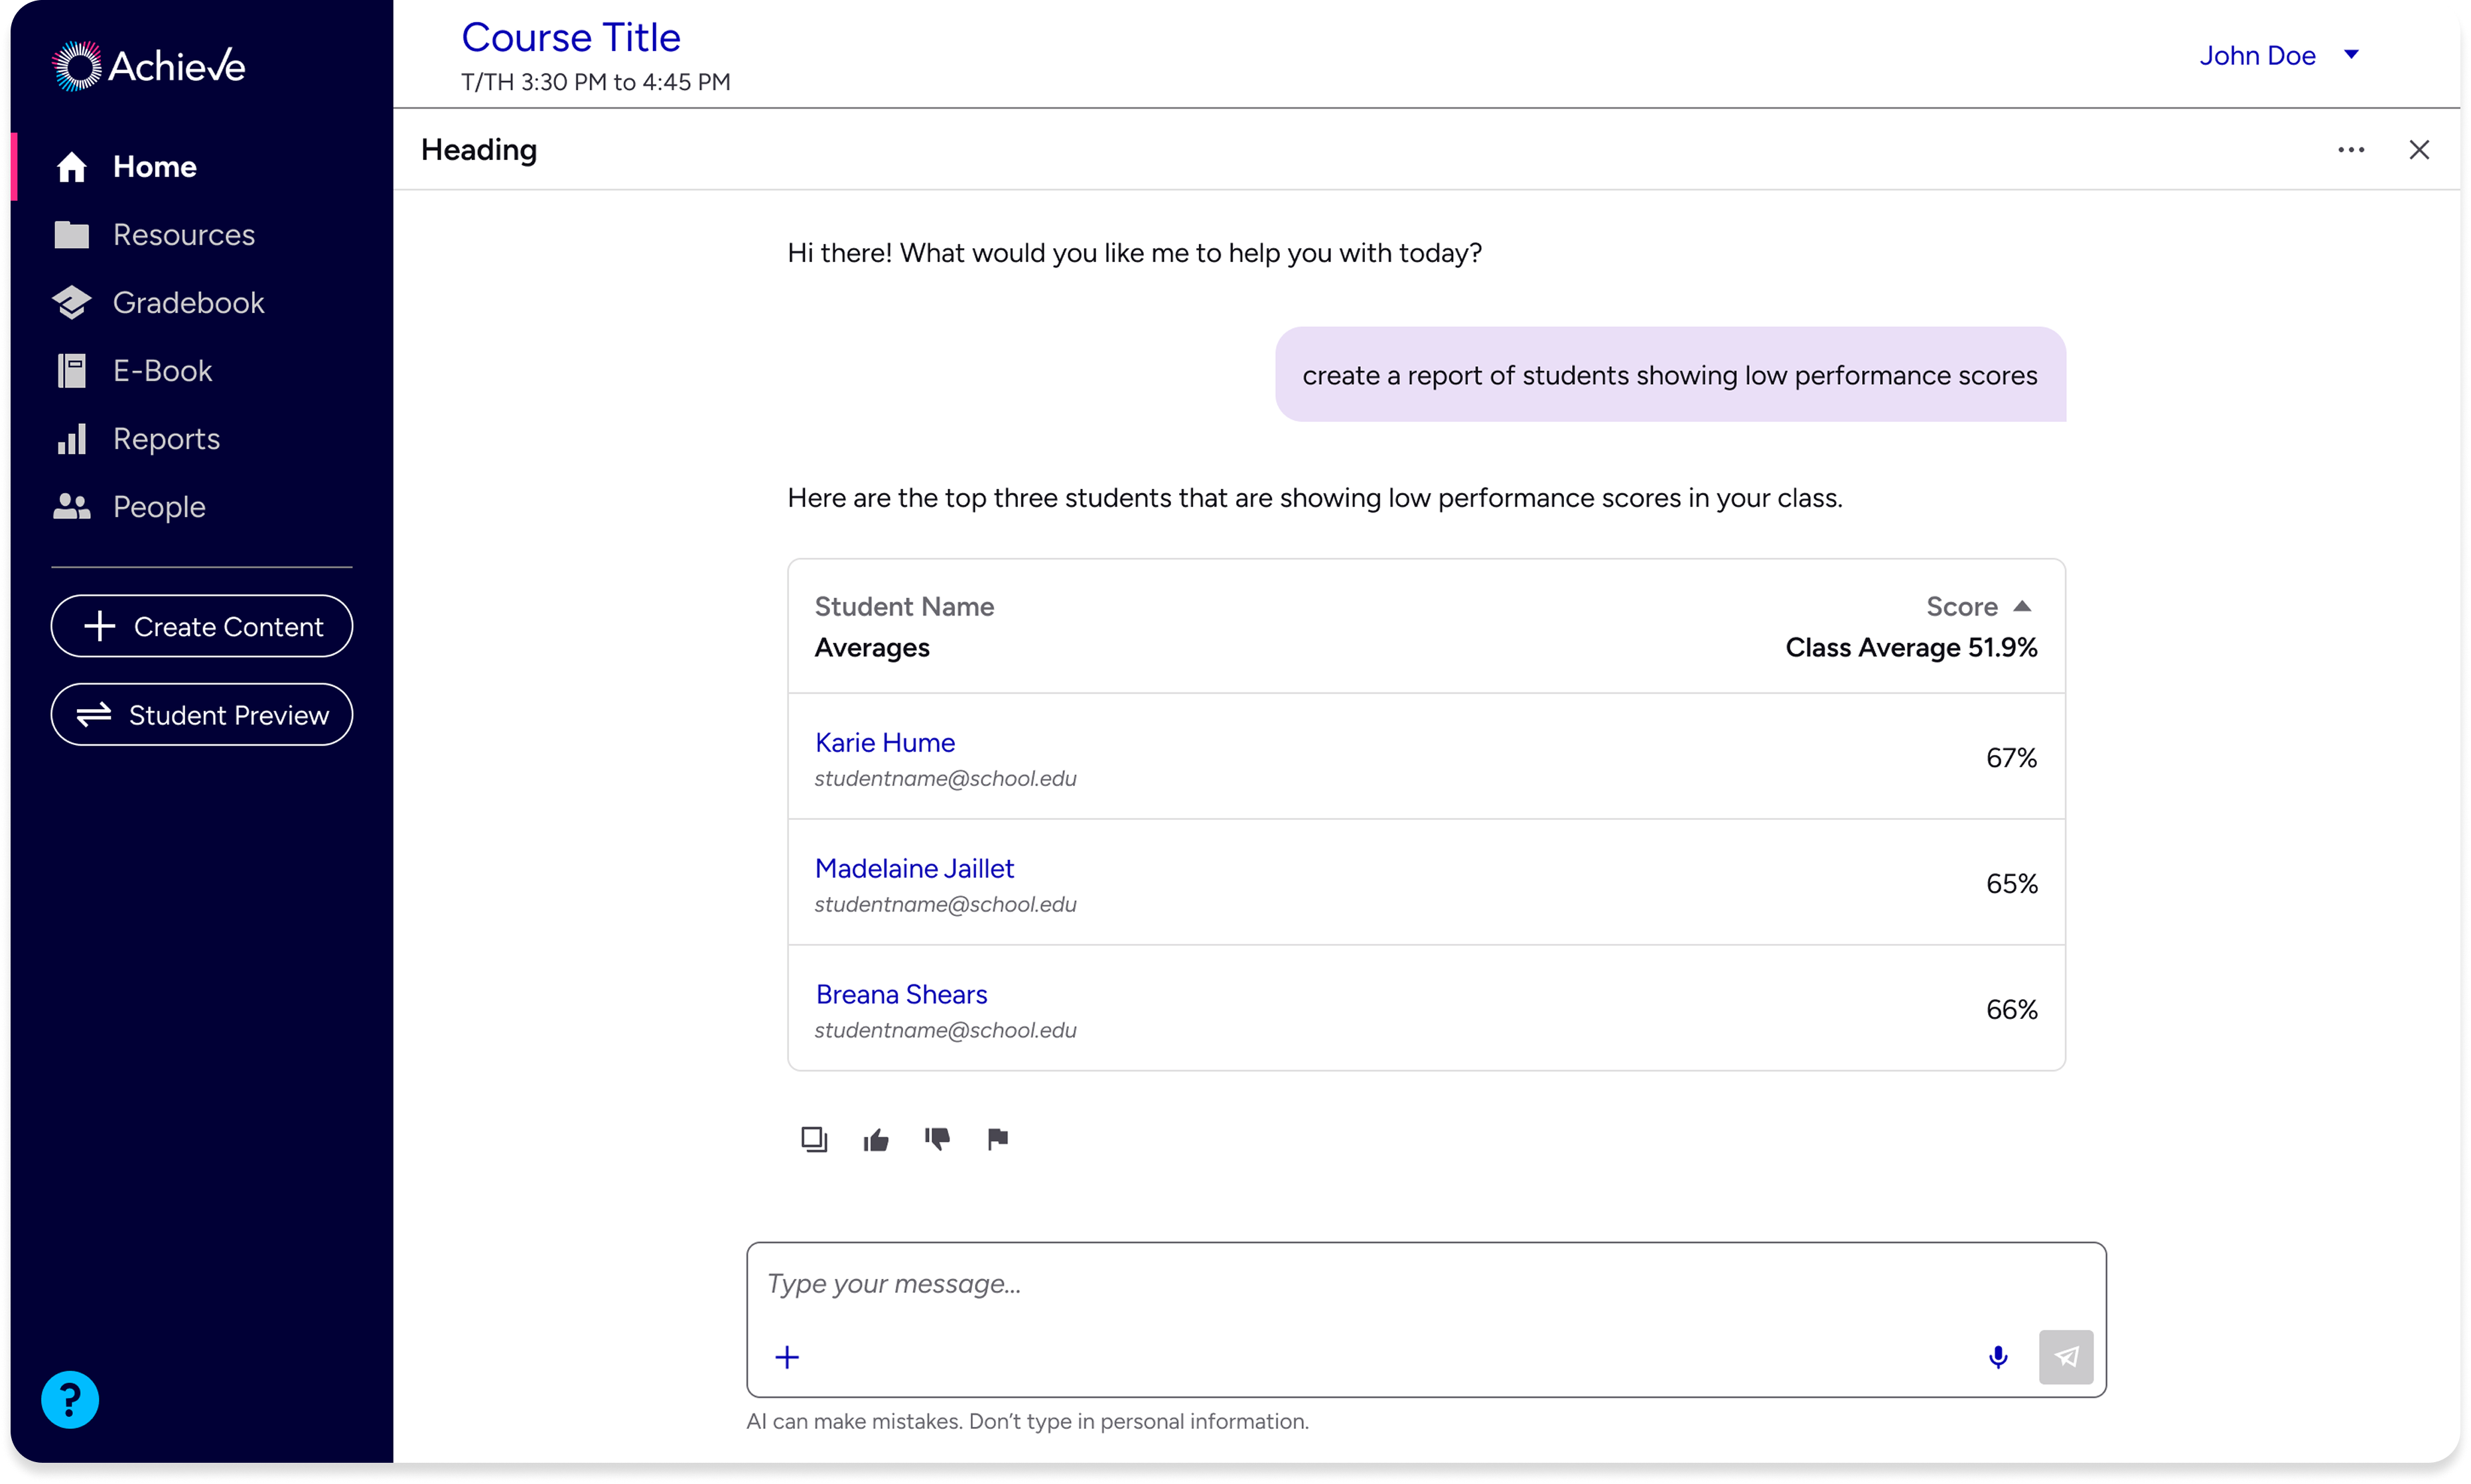
Task: Click the T/TH 3:30 PM schedule text
Action: tap(596, 82)
